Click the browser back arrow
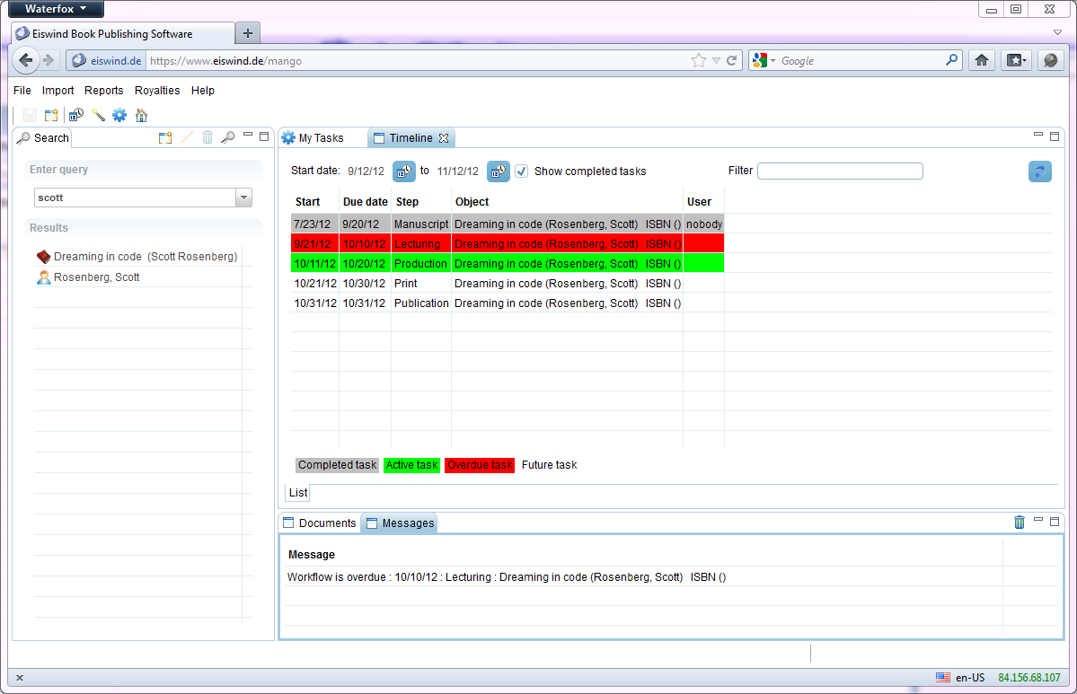The height and width of the screenshot is (694, 1077). point(25,60)
